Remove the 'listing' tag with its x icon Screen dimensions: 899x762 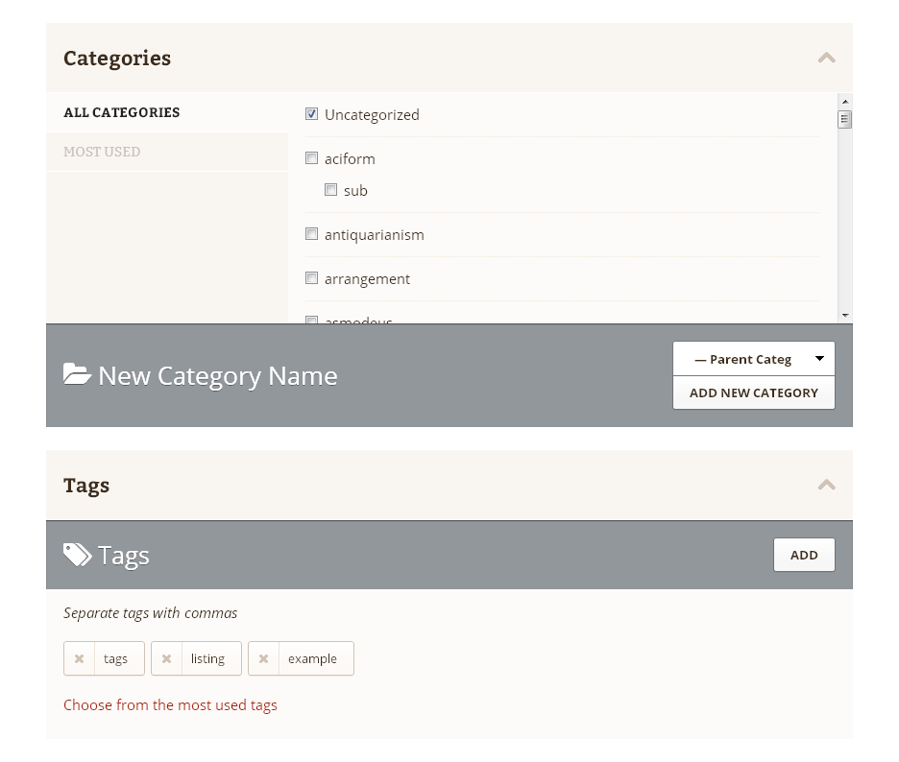coord(166,659)
